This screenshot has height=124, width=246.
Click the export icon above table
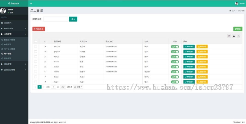(234, 36)
